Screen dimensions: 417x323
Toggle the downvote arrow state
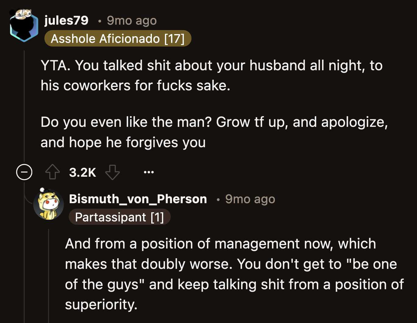(113, 172)
